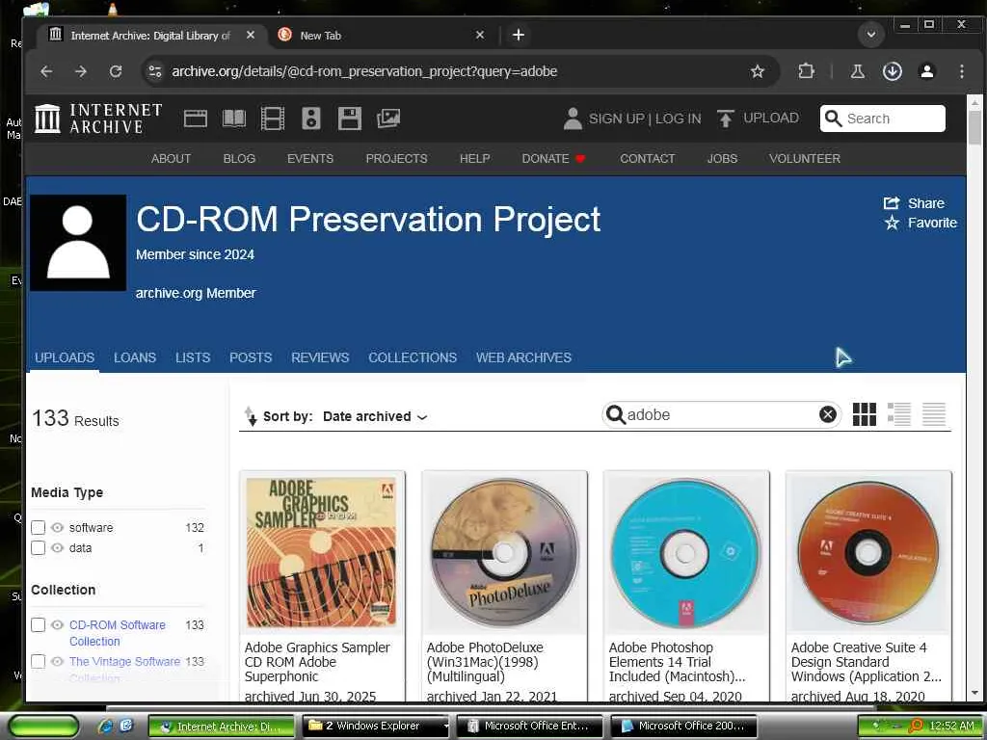Open a new browser tab
This screenshot has width=987, height=740.
[x=518, y=36]
